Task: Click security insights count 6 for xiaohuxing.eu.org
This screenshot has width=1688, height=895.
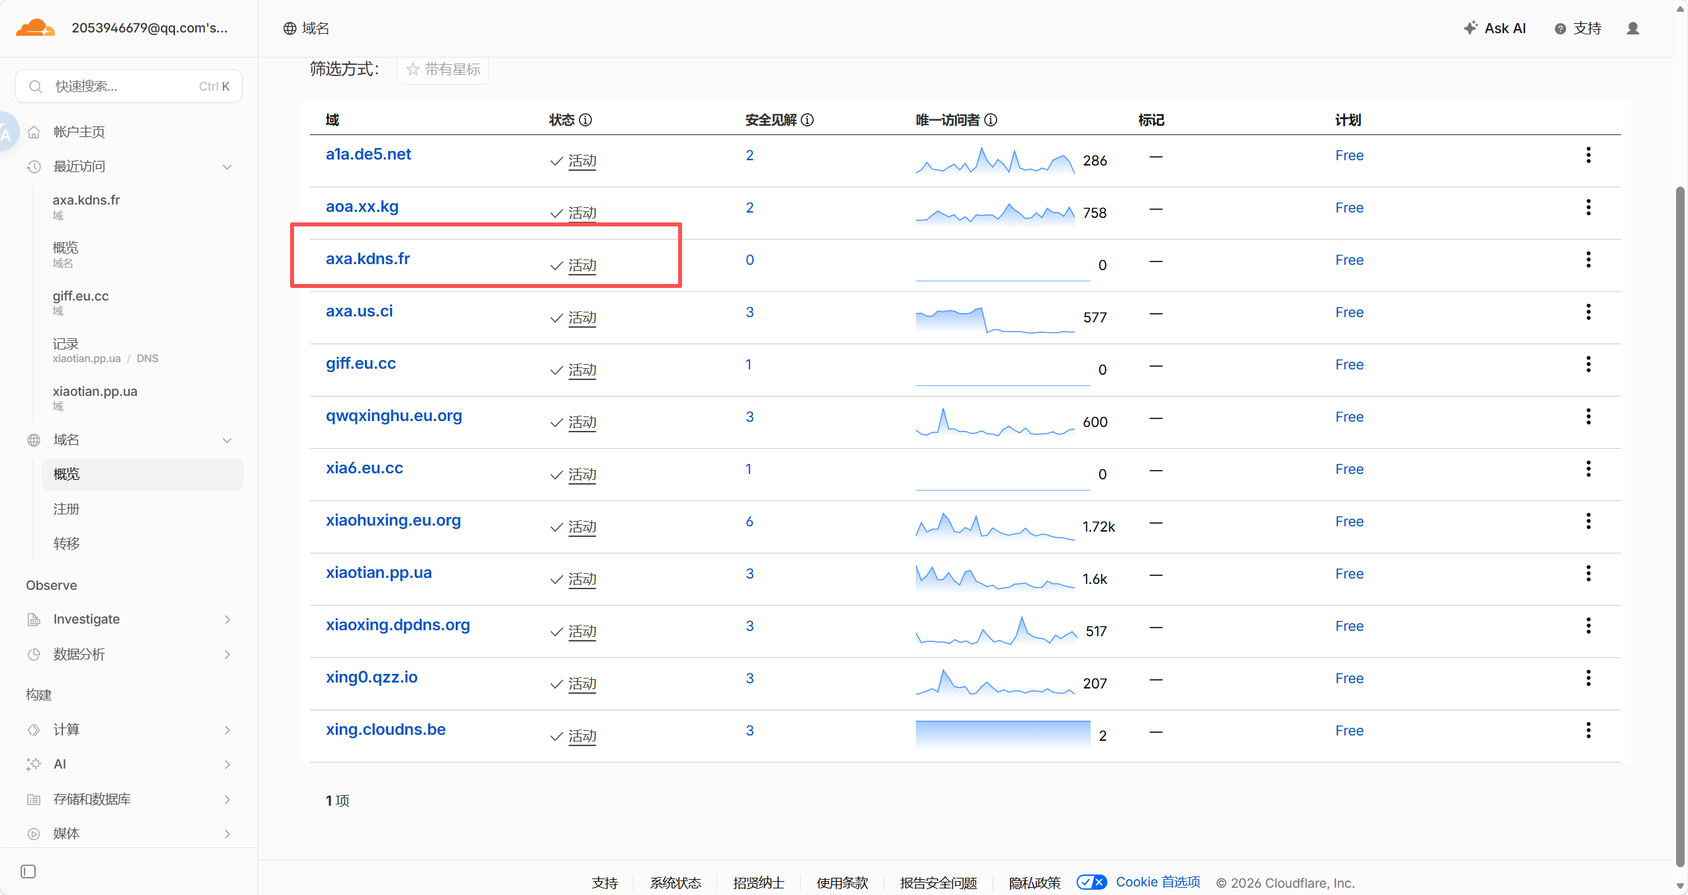Action: click(749, 522)
